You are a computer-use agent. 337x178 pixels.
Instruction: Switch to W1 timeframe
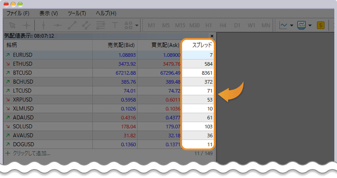coord(251,25)
